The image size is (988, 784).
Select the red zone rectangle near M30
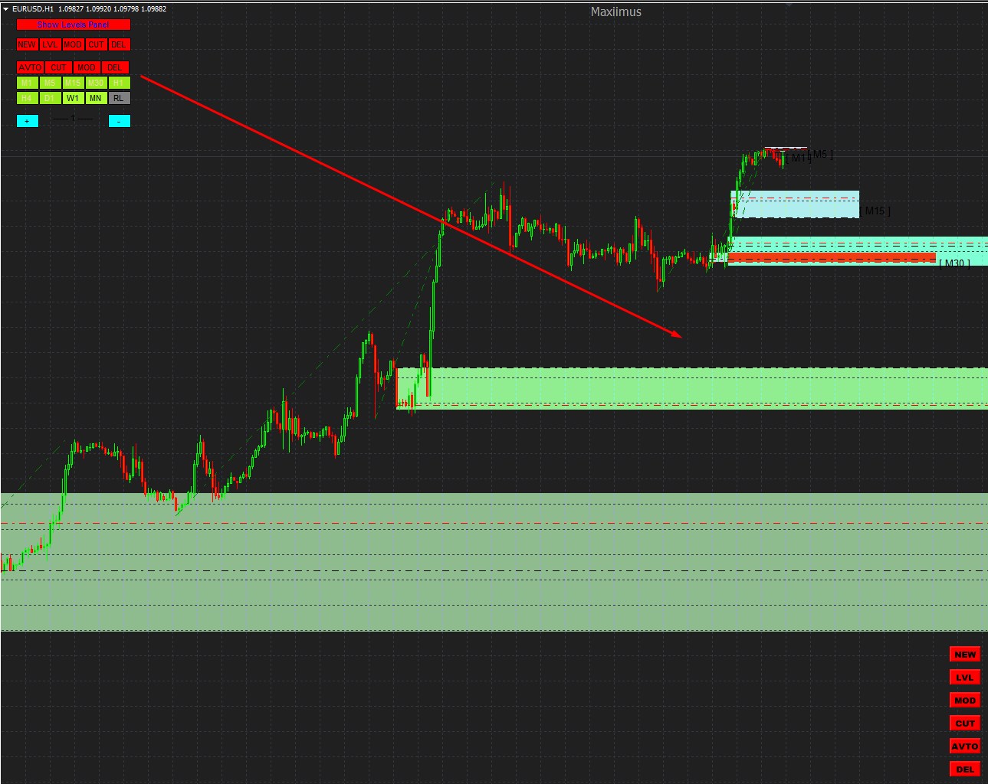pyautogui.click(x=832, y=257)
